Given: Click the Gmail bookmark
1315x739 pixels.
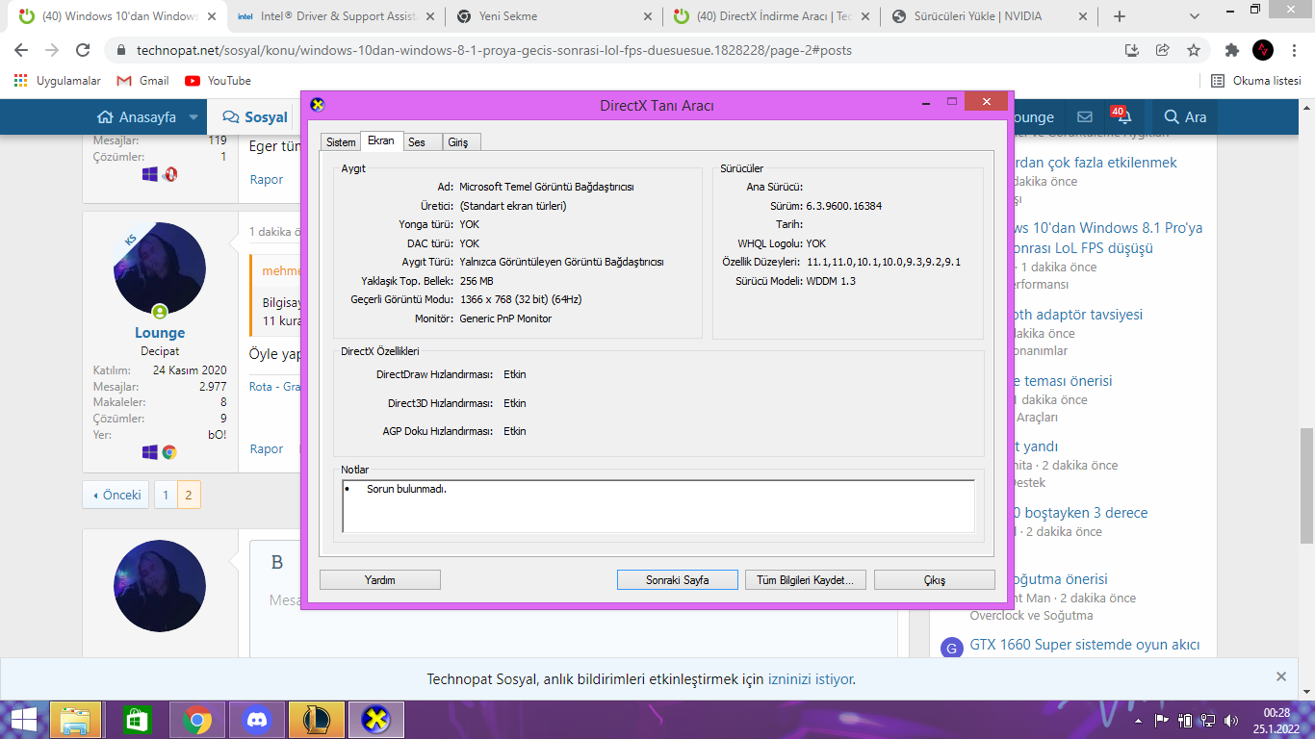Looking at the screenshot, I should click(x=142, y=81).
